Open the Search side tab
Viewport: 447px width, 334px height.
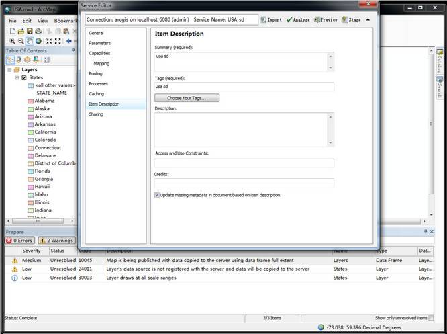click(440, 87)
